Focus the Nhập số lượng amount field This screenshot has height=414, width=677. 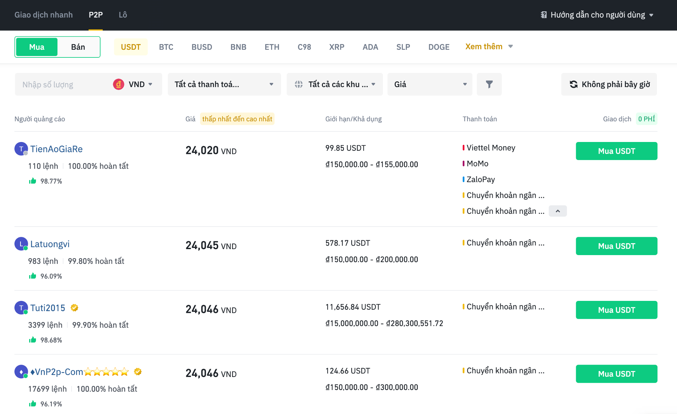tap(63, 84)
